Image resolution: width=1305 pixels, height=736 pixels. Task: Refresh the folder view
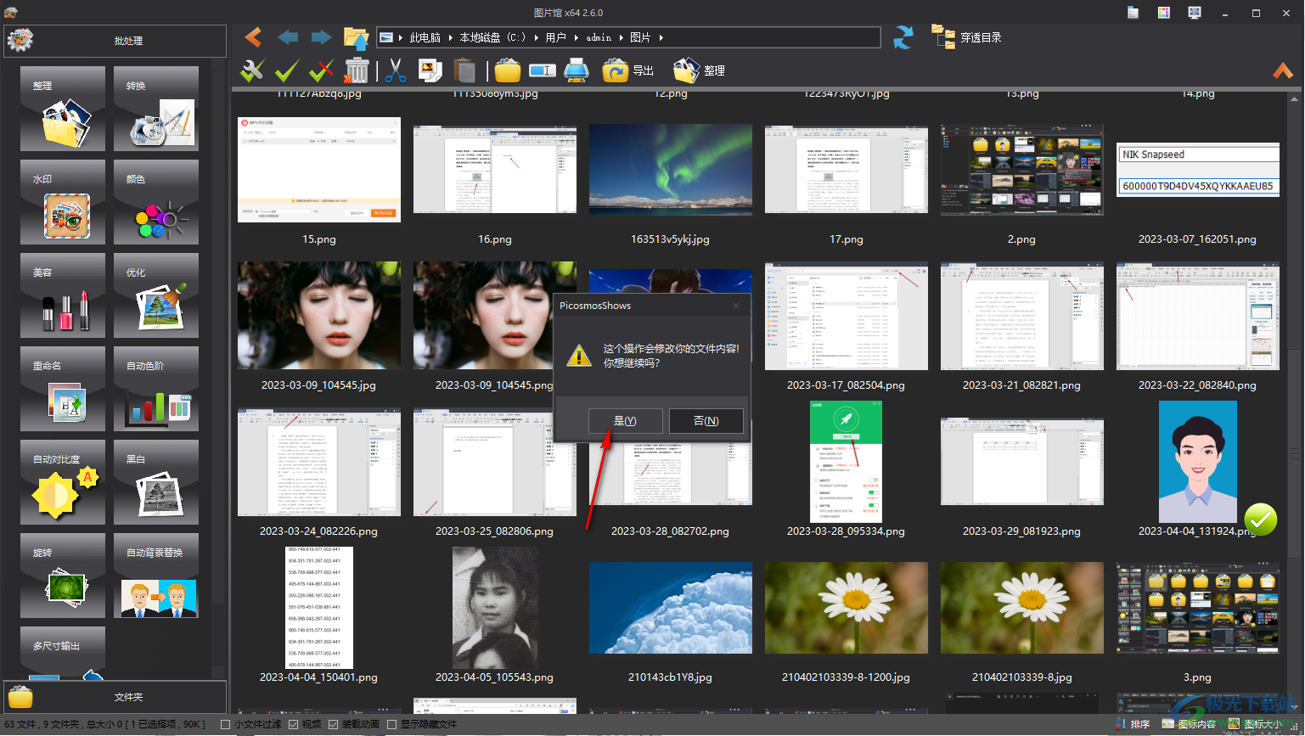coord(903,37)
